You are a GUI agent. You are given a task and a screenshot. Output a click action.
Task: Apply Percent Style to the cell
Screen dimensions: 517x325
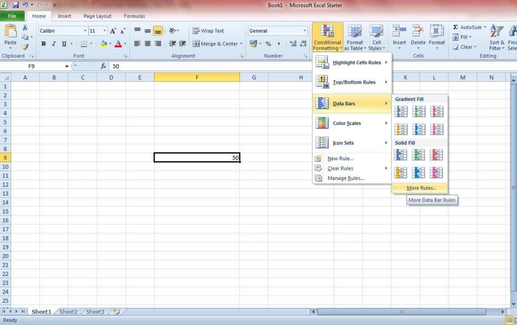(268, 44)
